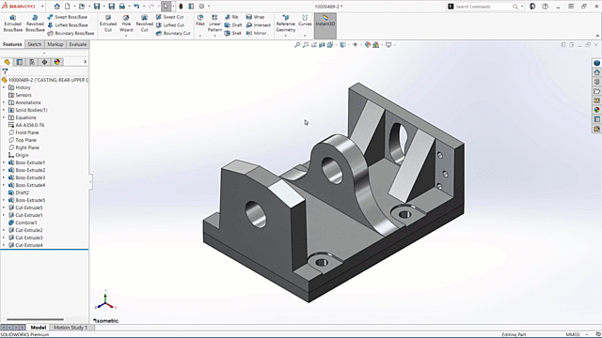Open the Hole Wizard tool
The width and height of the screenshot is (602, 338).
[x=126, y=23]
